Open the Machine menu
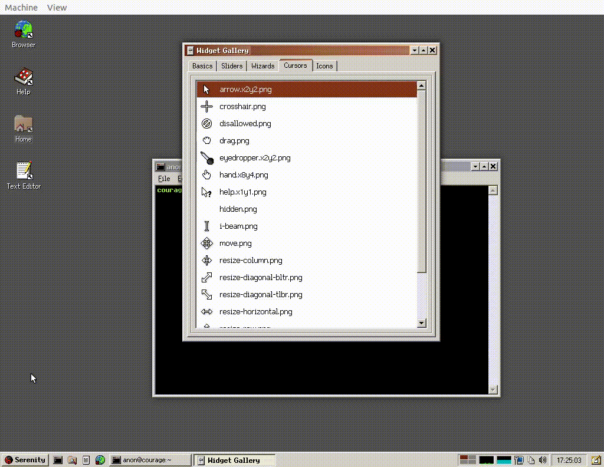This screenshot has width=604, height=467. tap(21, 7)
